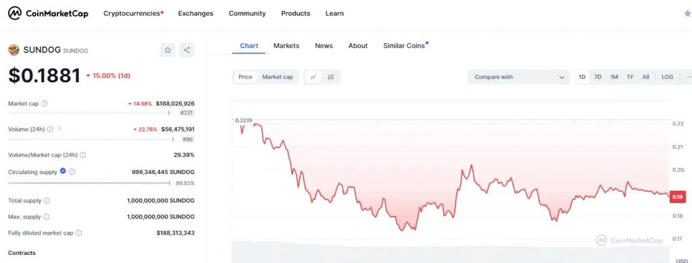Toggle chart to Price view

[x=245, y=77]
